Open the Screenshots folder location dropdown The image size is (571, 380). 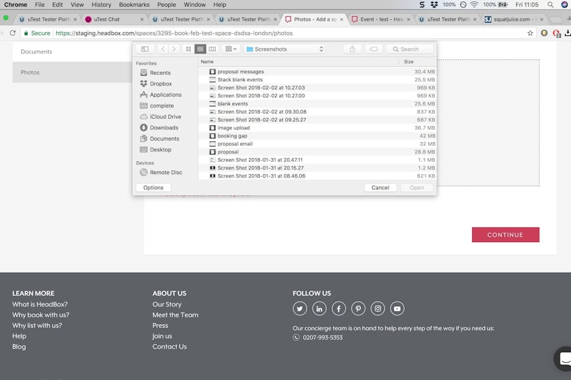tap(284, 49)
